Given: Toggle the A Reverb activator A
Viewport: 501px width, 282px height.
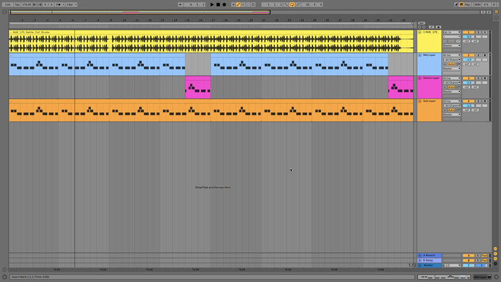Looking at the screenshot, I should click(468, 256).
